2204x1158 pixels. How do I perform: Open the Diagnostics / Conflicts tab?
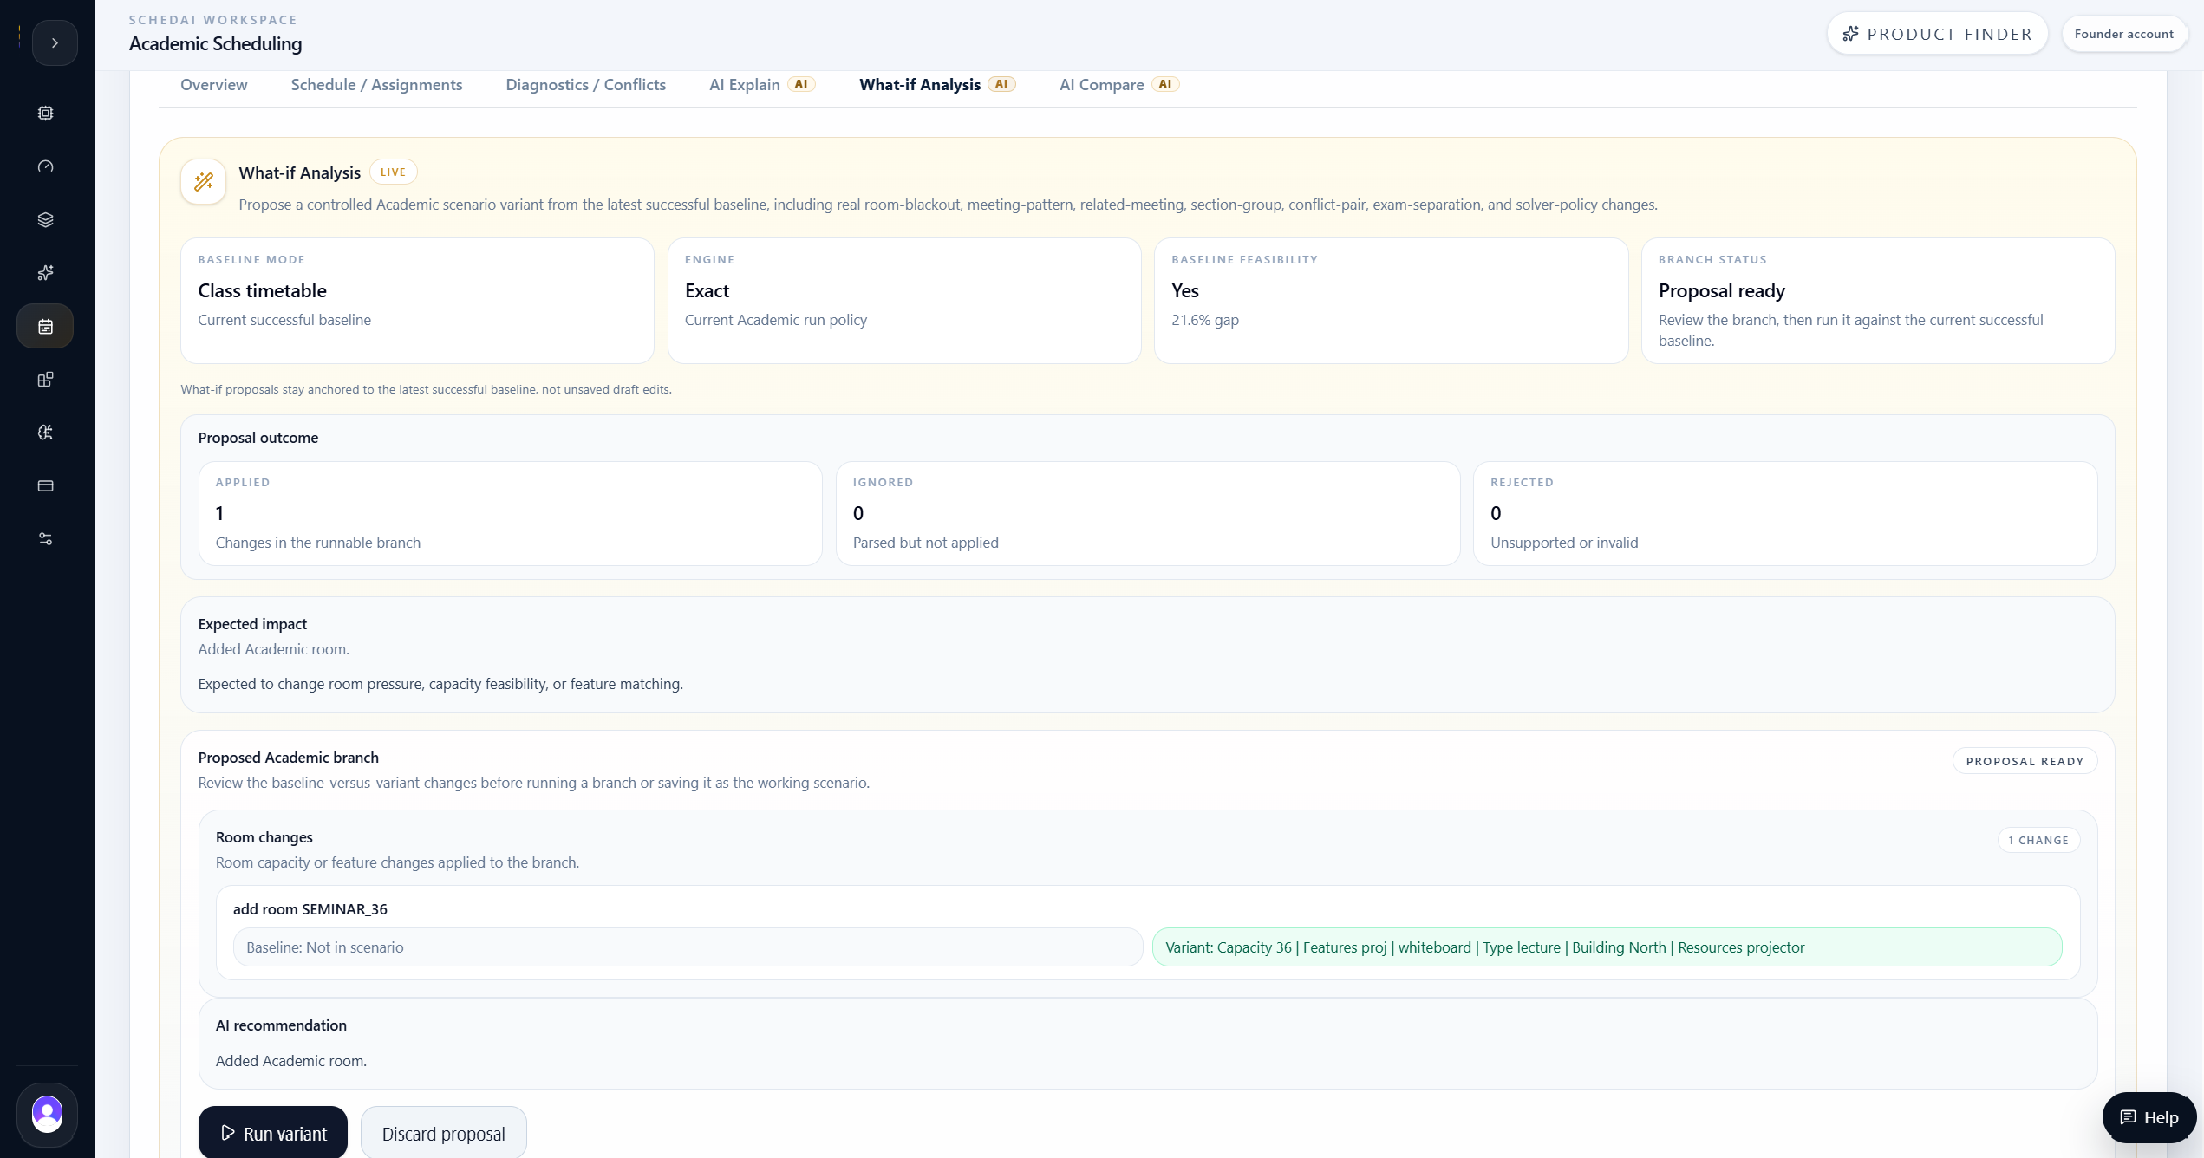click(x=586, y=85)
